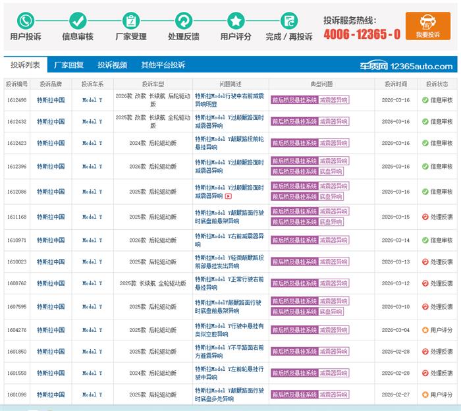
Task: Click the 厂家受理 clipboard icon
Action: [x=131, y=20]
